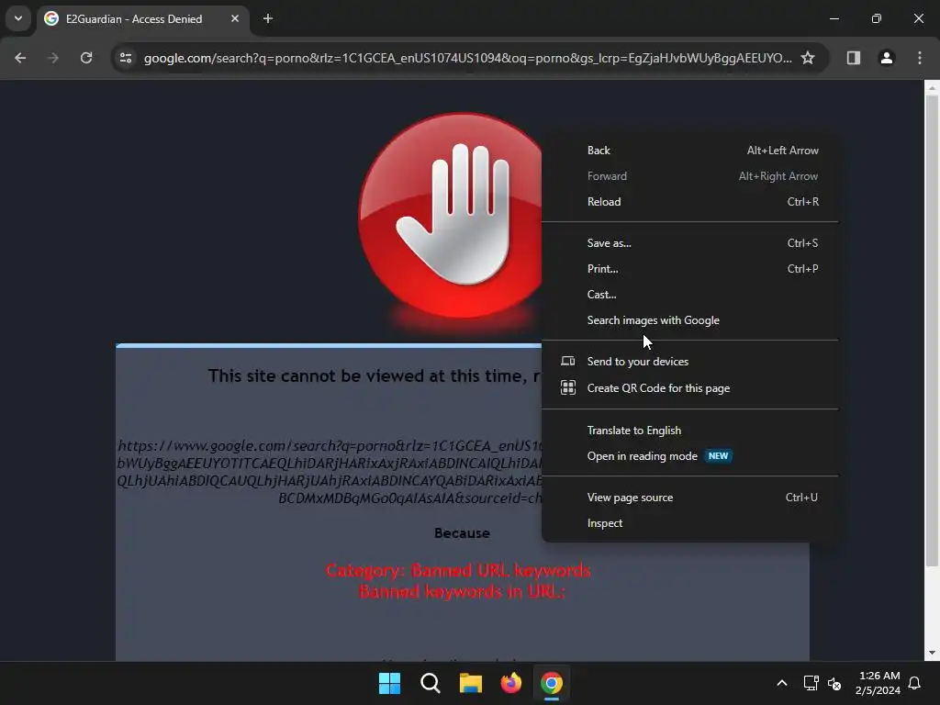Minimize the Chrome window
The height and width of the screenshot is (705, 940).
834,18
